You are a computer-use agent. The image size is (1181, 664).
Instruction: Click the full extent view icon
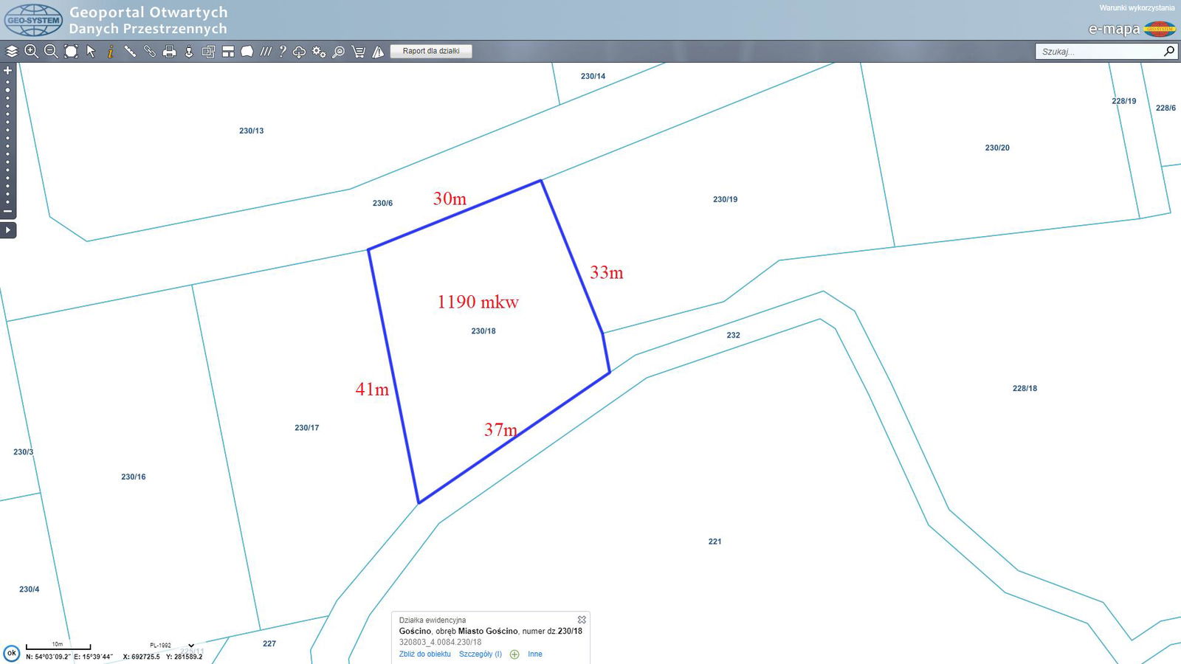71,52
